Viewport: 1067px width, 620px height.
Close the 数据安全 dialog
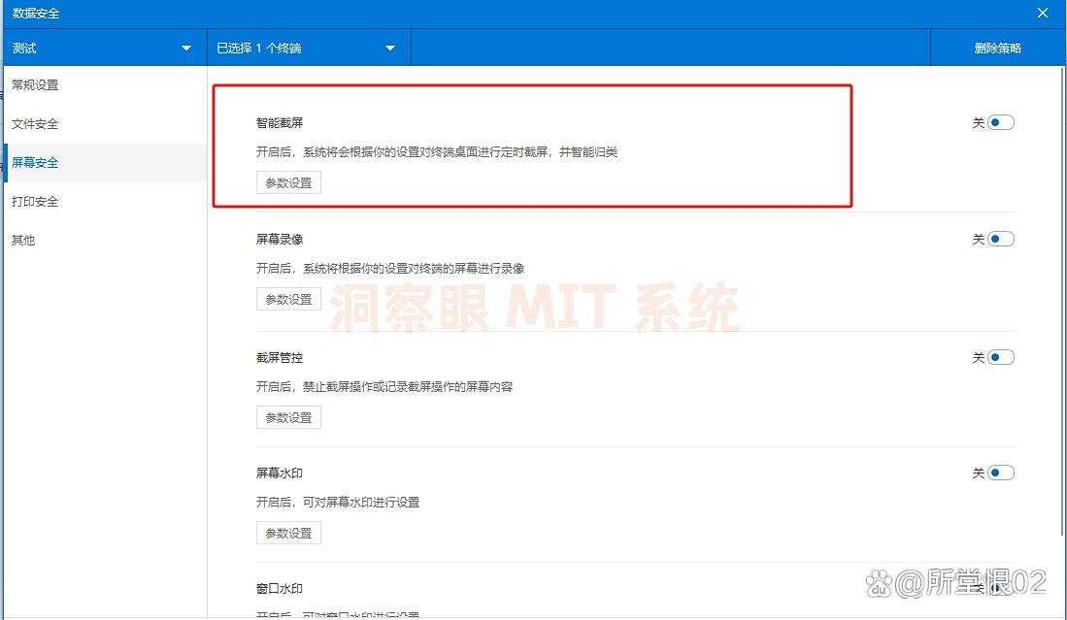click(1042, 13)
